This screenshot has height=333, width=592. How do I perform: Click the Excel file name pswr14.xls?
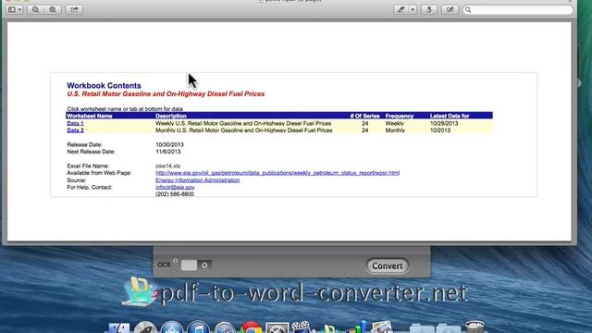click(167, 166)
